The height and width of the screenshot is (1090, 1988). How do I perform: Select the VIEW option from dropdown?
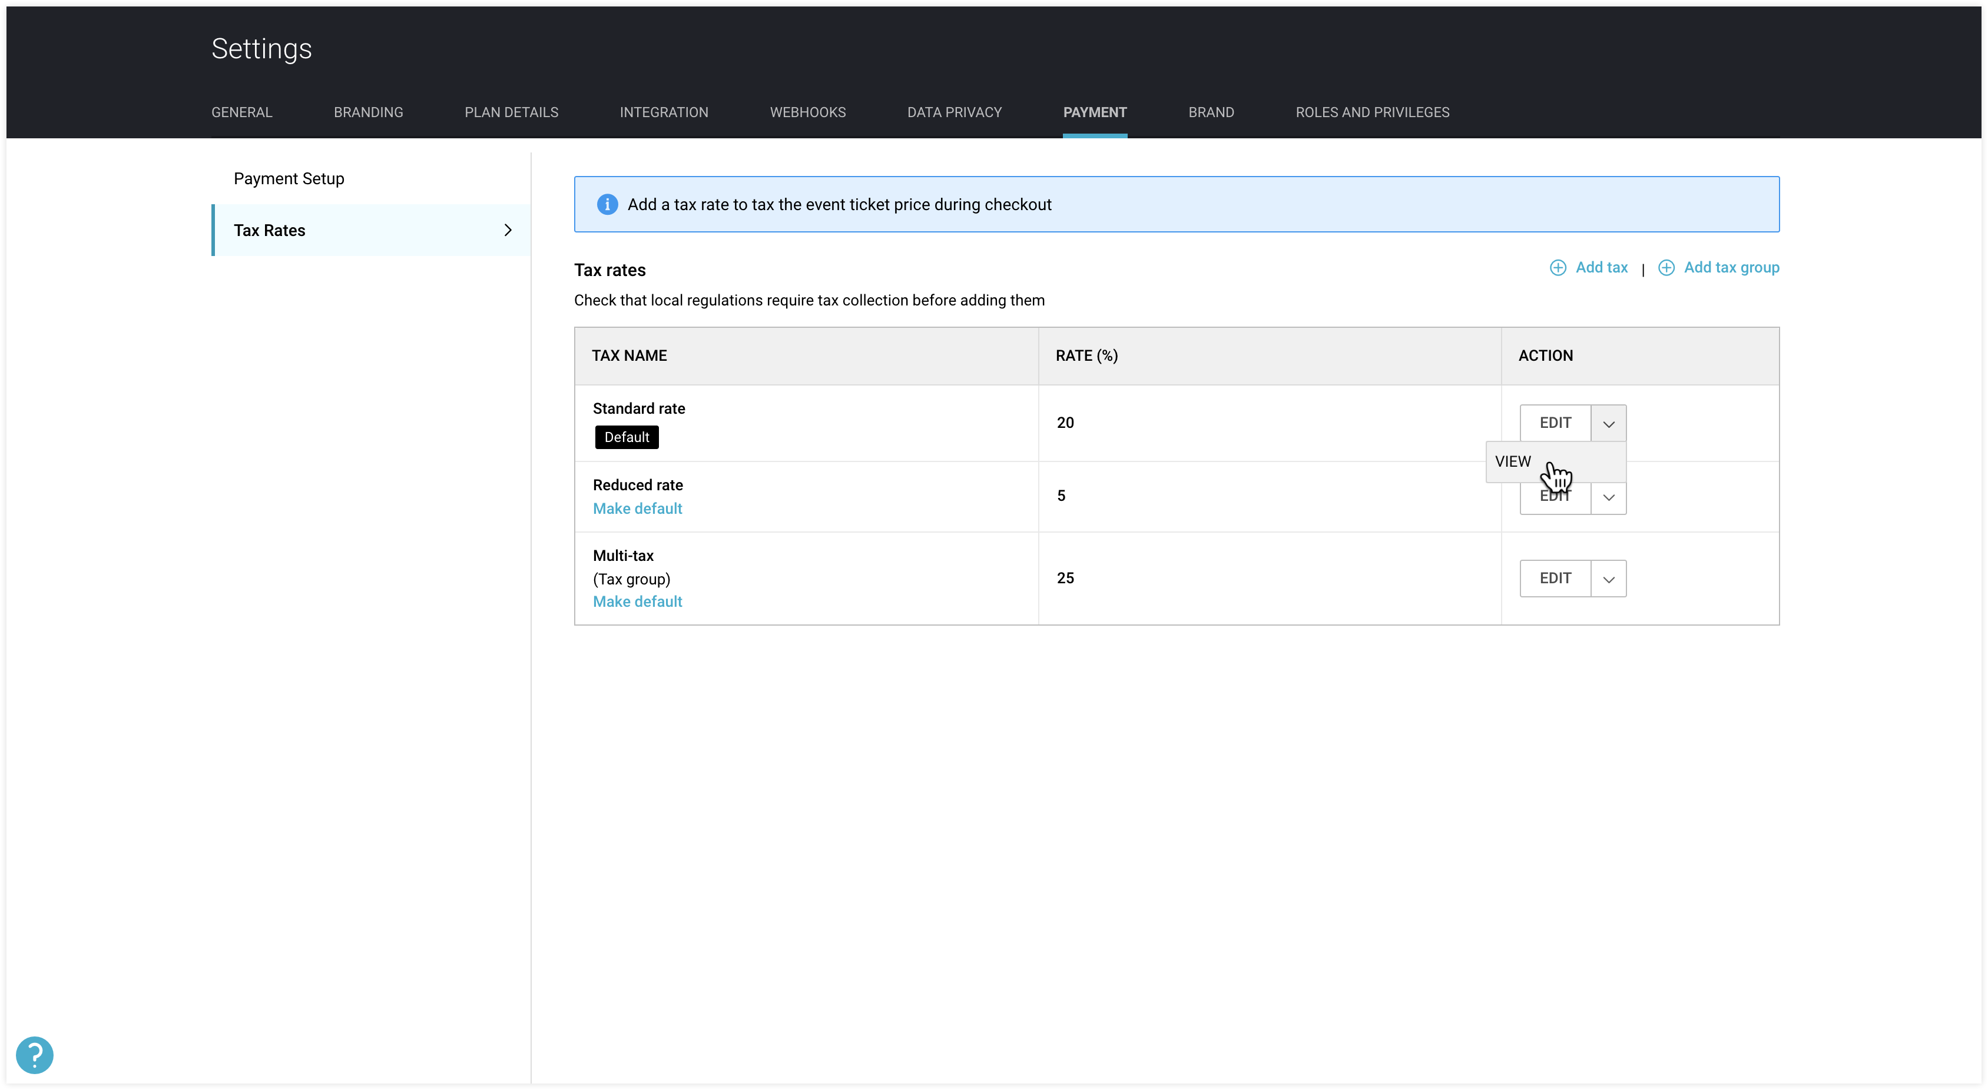coord(1513,460)
